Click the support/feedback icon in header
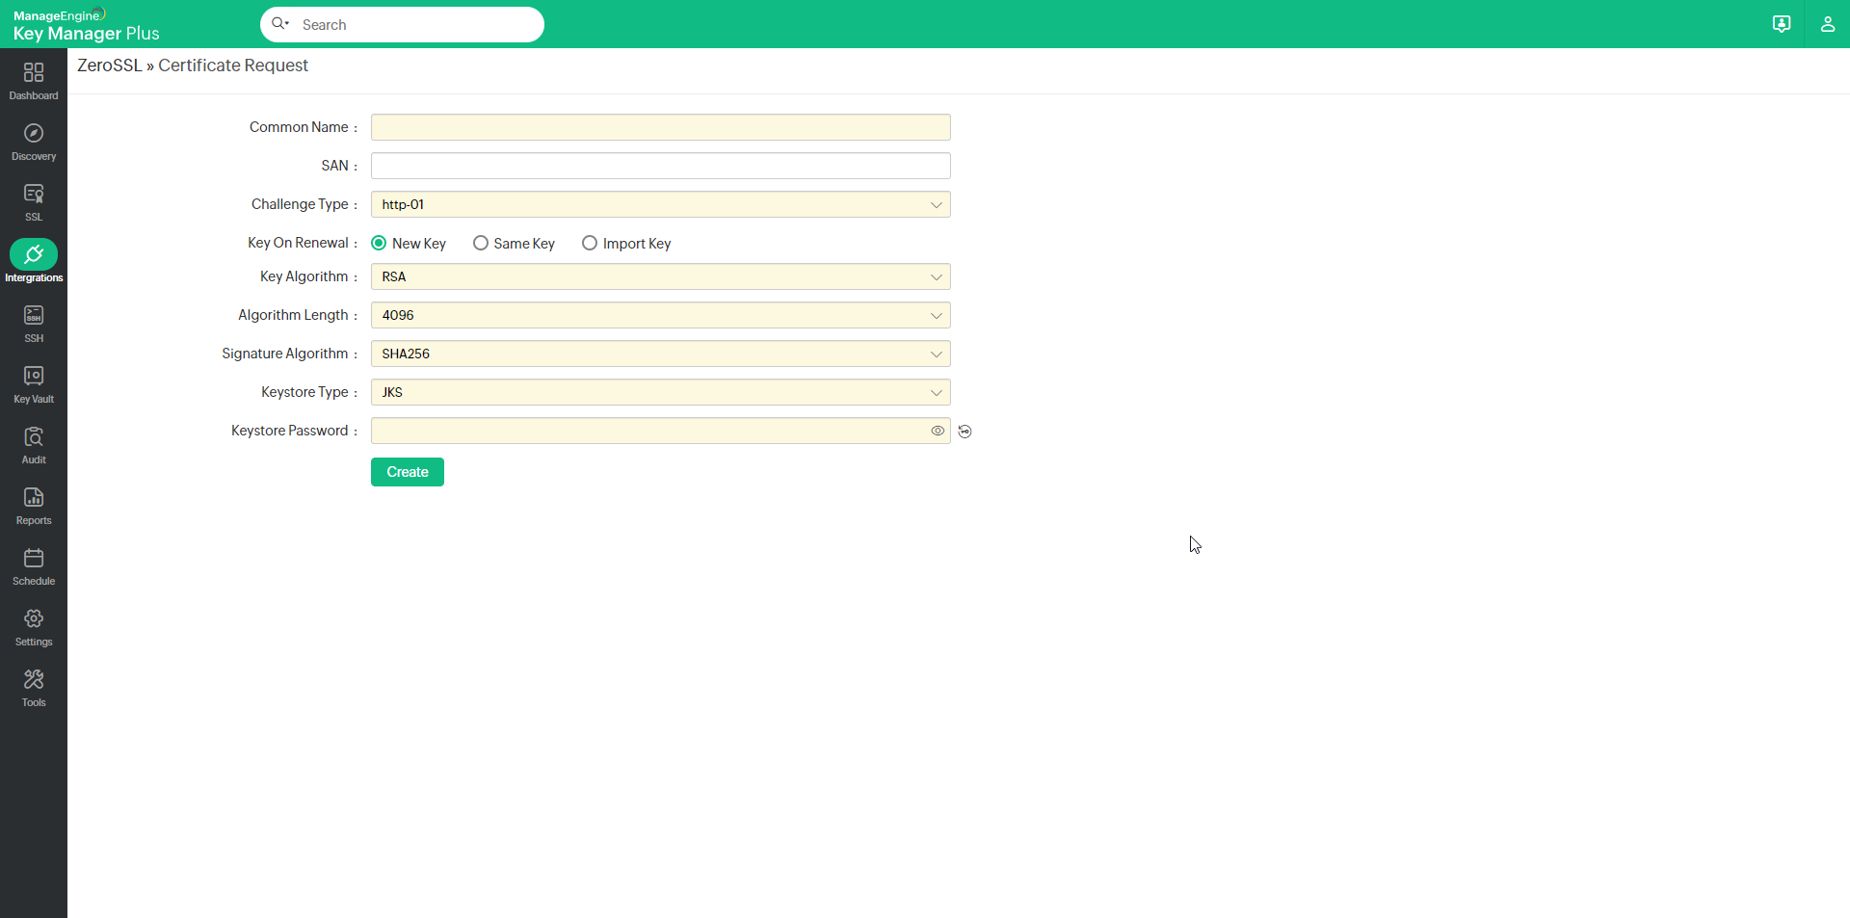Viewport: 1850px width, 918px height. pos(1782,24)
